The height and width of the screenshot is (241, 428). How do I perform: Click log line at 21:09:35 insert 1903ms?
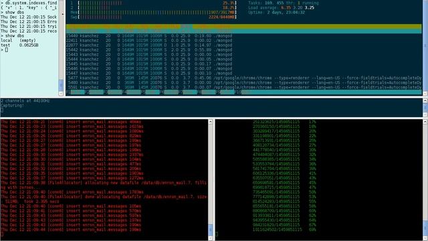72,173
